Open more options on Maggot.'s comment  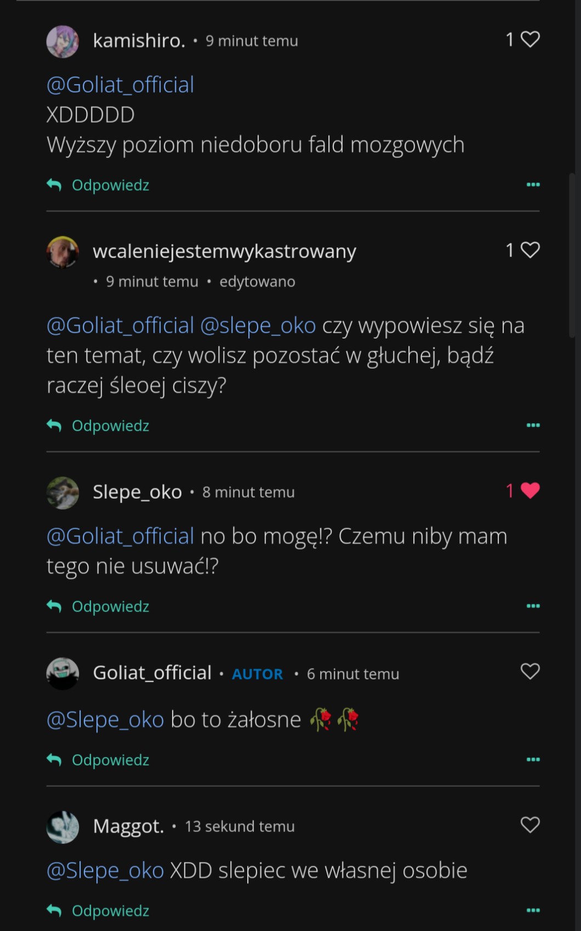[x=533, y=910]
